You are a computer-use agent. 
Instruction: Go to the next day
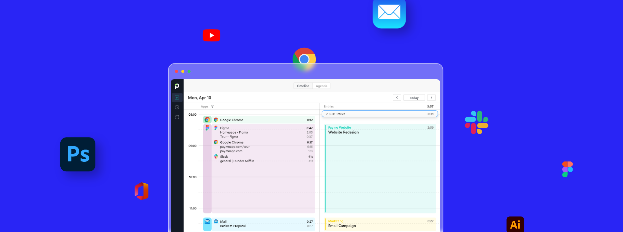431,98
